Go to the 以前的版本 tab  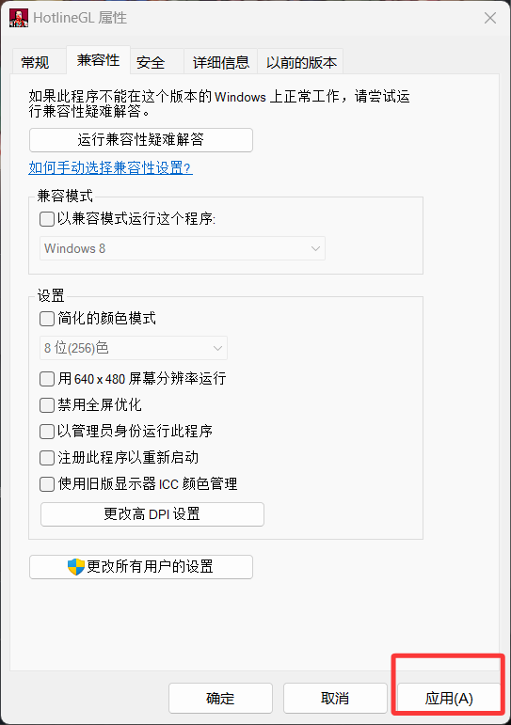301,62
